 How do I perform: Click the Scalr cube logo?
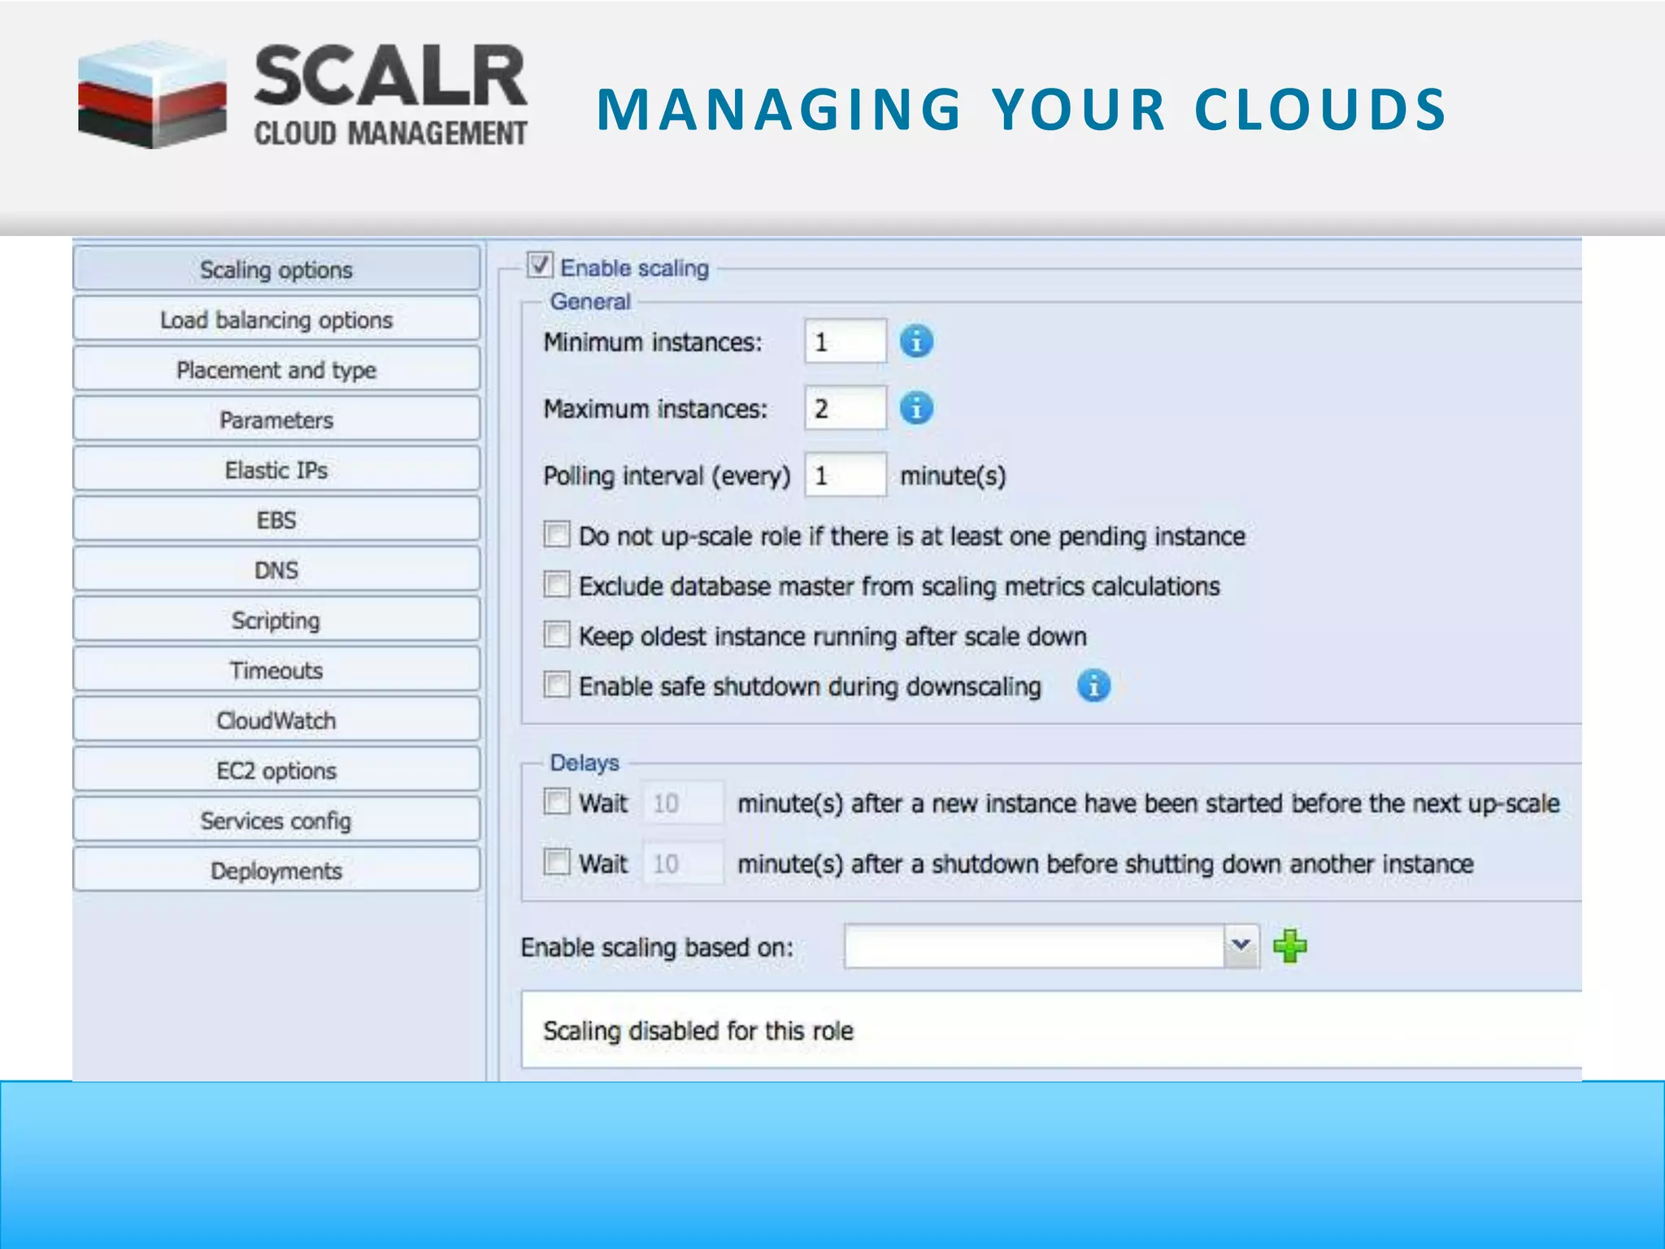[x=152, y=96]
